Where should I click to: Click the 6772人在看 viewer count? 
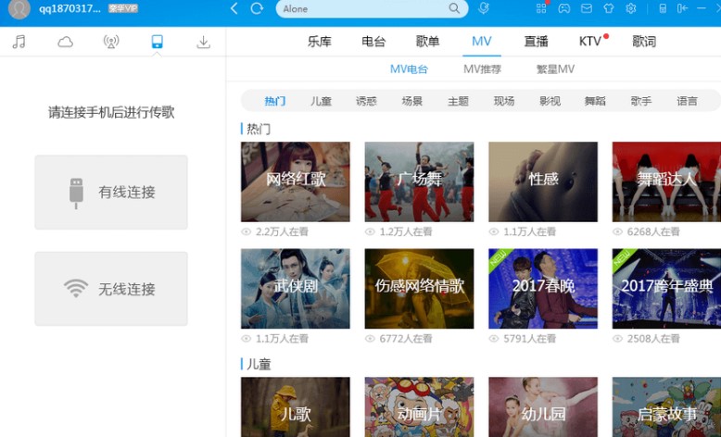[x=406, y=339]
